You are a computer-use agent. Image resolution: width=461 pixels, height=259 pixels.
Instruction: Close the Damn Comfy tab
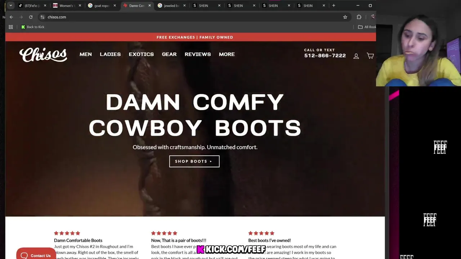tap(149, 5)
